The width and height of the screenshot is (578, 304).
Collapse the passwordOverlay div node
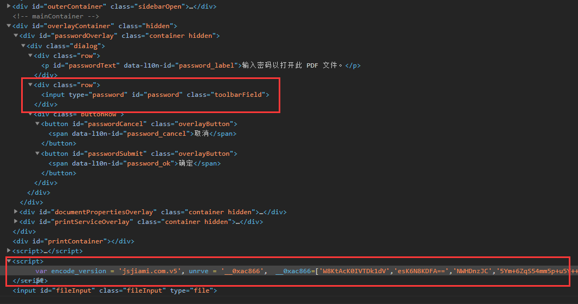pos(16,36)
